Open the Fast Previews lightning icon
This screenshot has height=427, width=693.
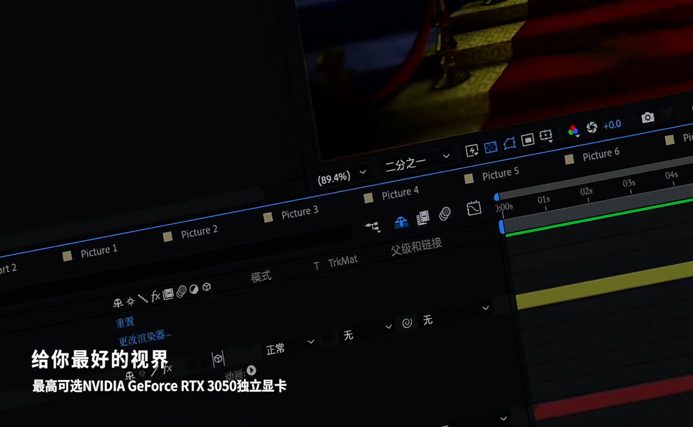[x=472, y=151]
